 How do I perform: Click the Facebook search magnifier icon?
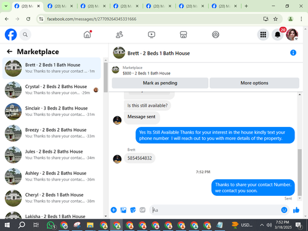25,34
